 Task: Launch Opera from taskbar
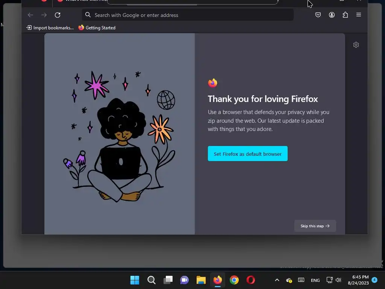(x=251, y=280)
